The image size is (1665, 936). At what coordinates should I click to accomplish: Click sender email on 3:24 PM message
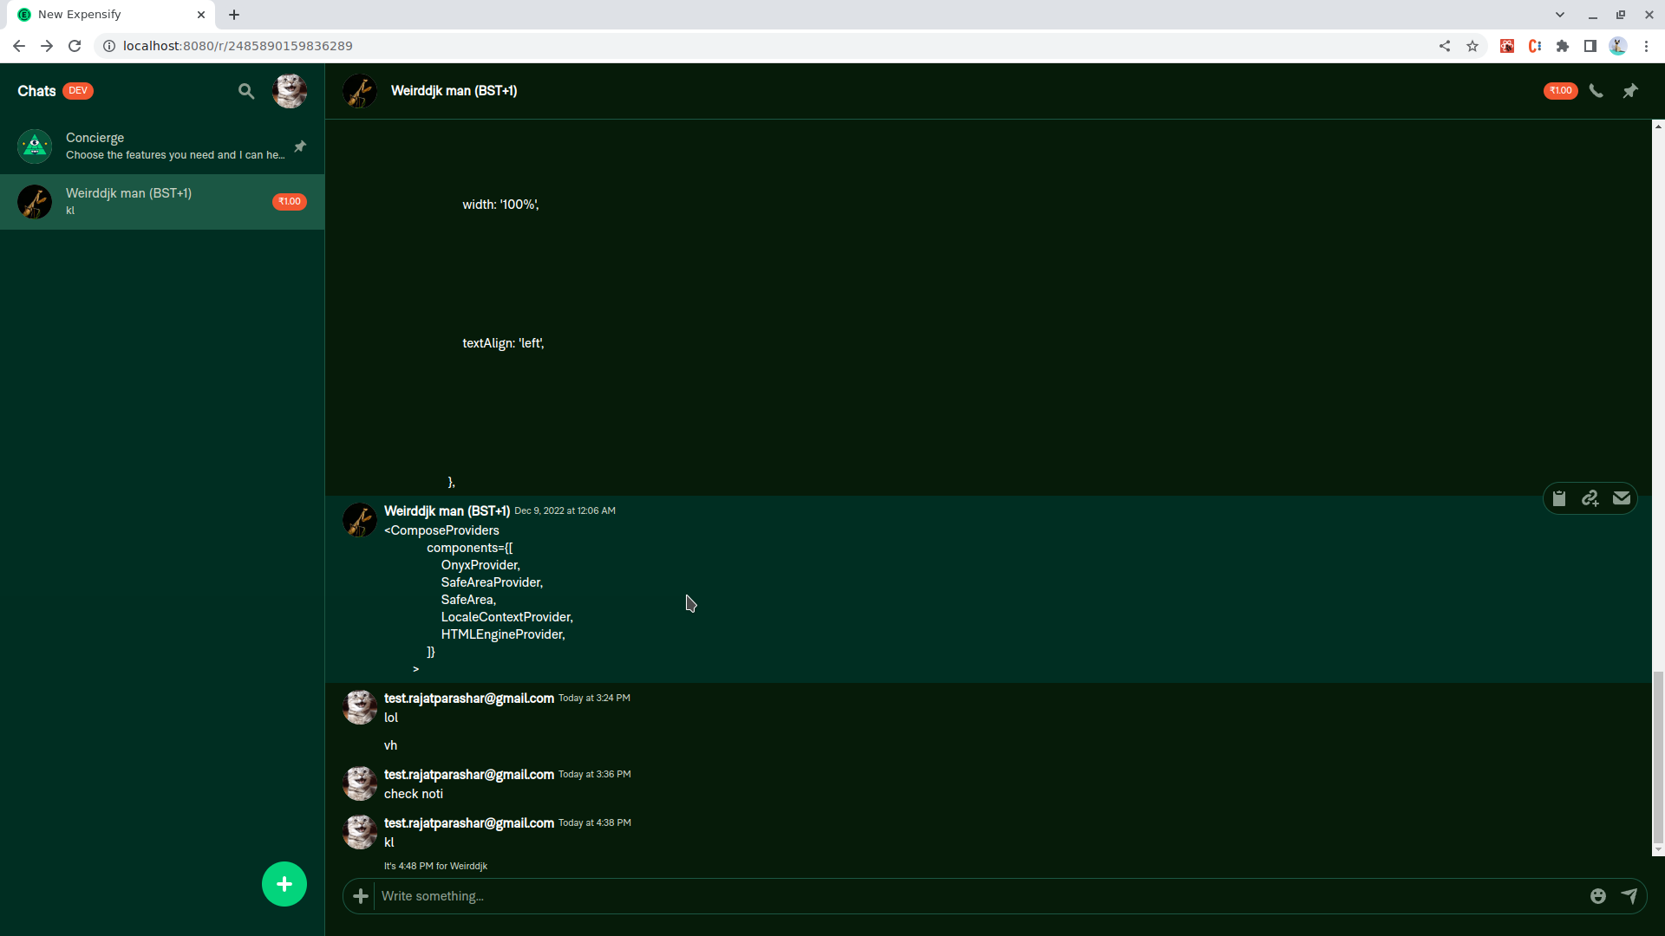coord(469,699)
